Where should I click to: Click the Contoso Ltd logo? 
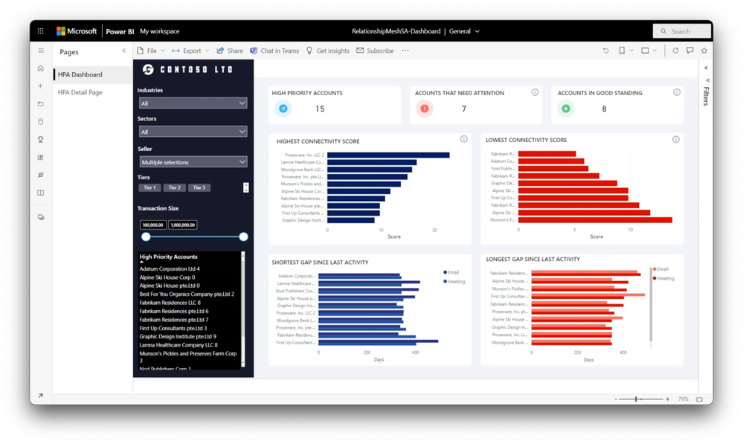(x=187, y=70)
